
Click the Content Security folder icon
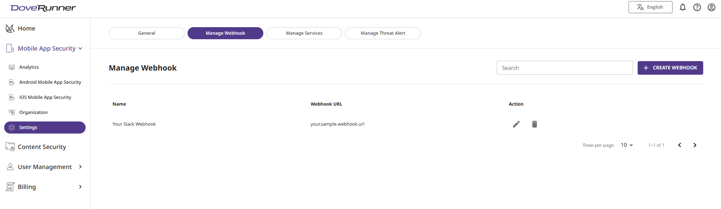coord(10,147)
